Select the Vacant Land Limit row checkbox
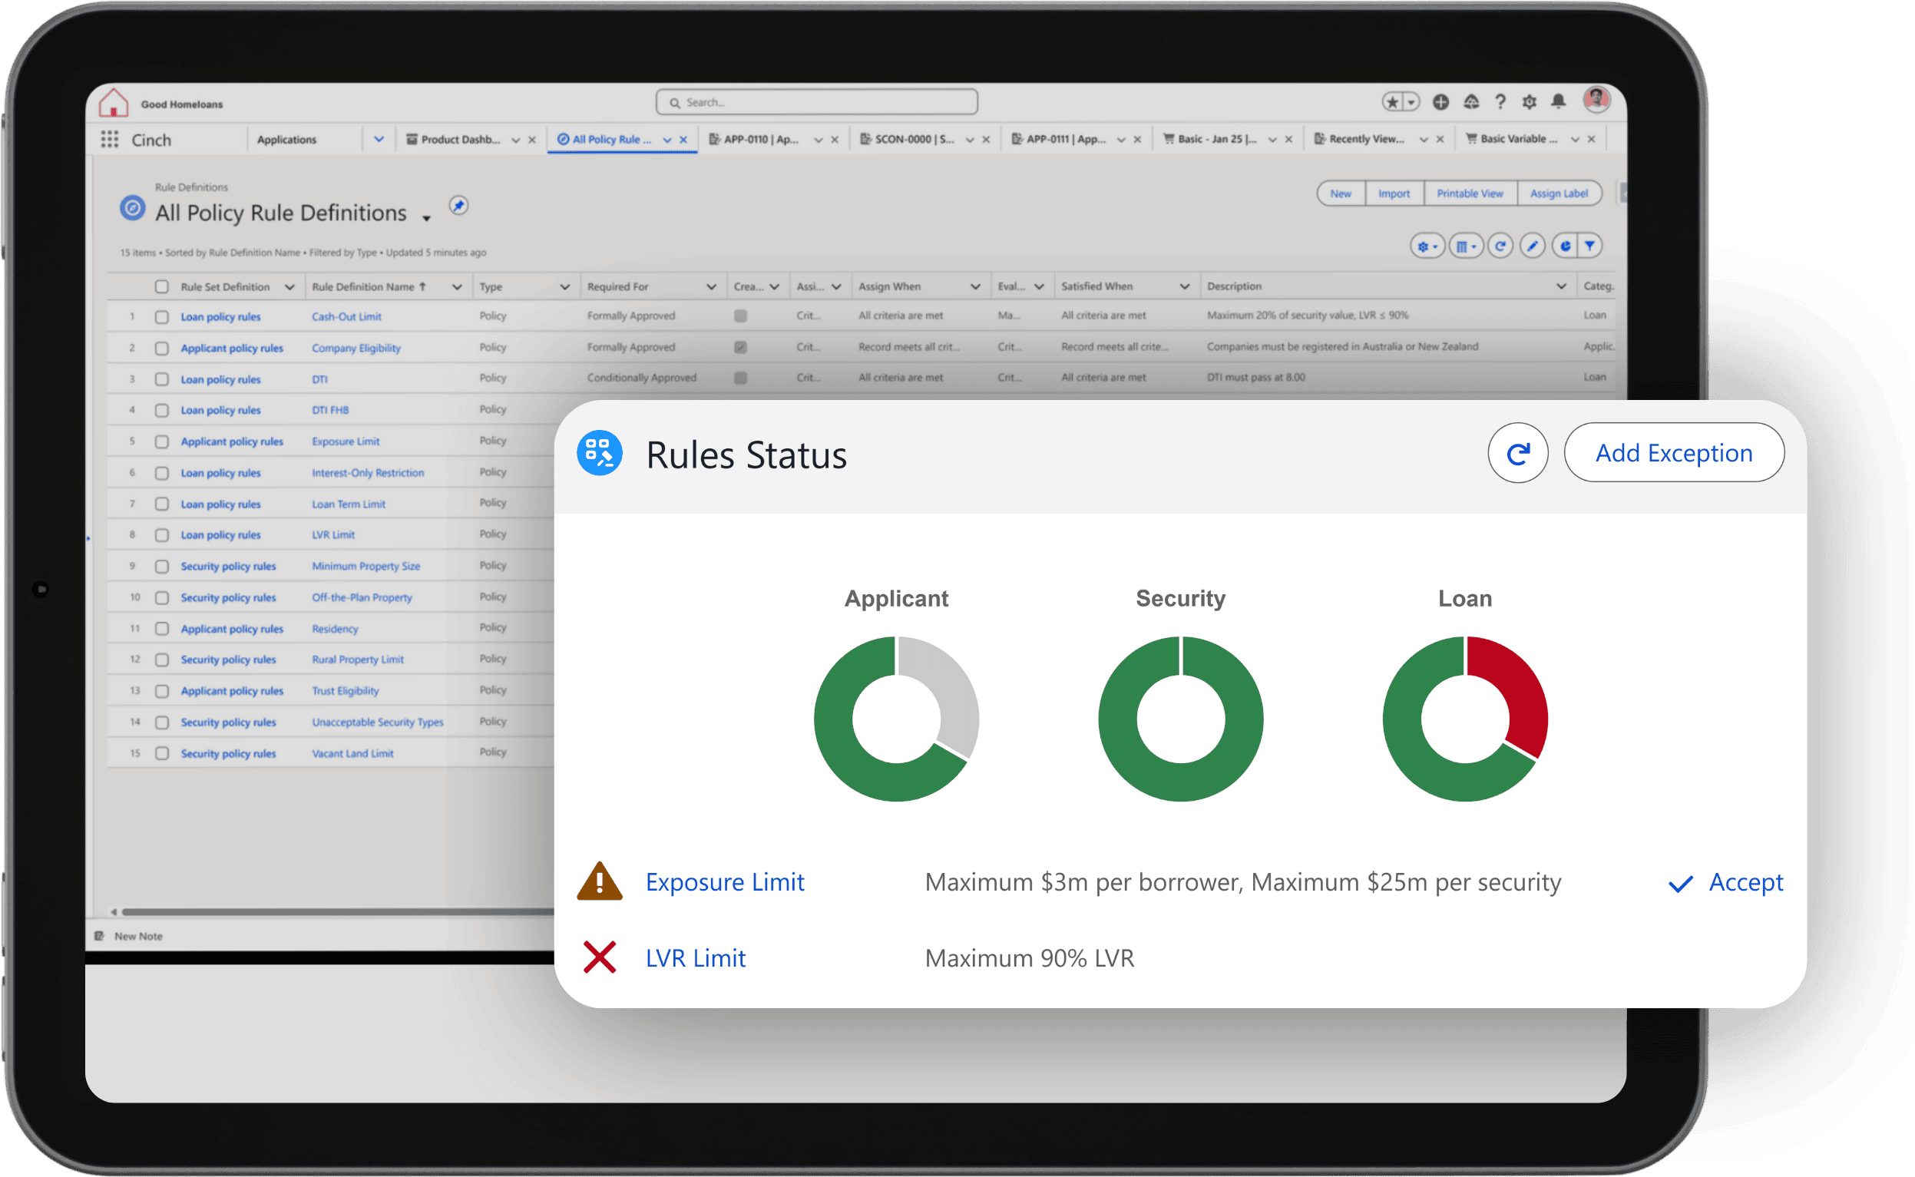1915x1177 pixels. pos(162,753)
